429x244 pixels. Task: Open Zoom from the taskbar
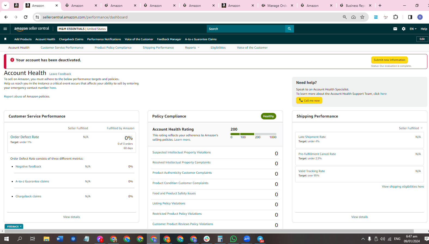247,239
